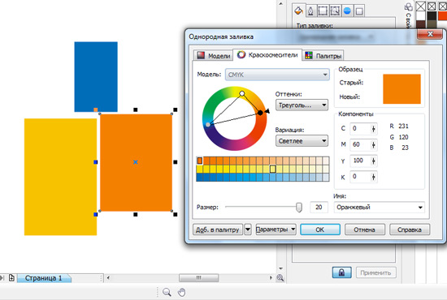Open the outline pen tab in the docker
Viewport: 447px width, 300px height.
tap(310, 11)
